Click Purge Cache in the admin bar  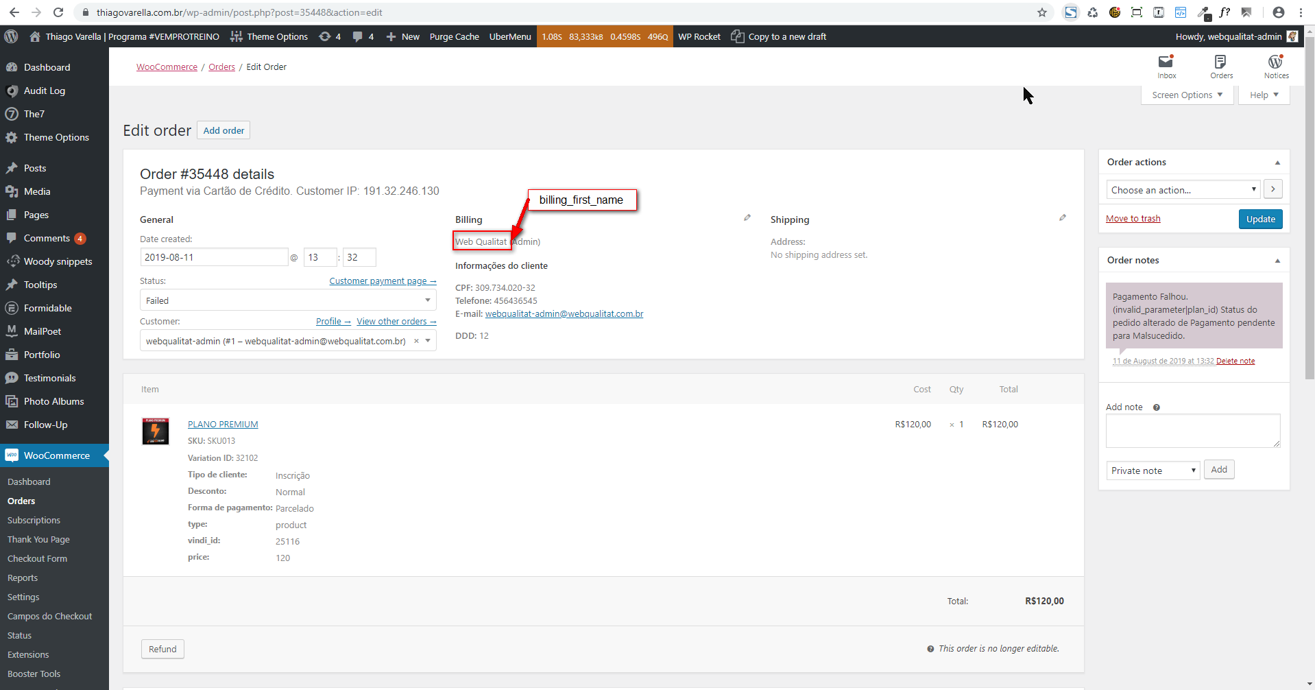454,36
